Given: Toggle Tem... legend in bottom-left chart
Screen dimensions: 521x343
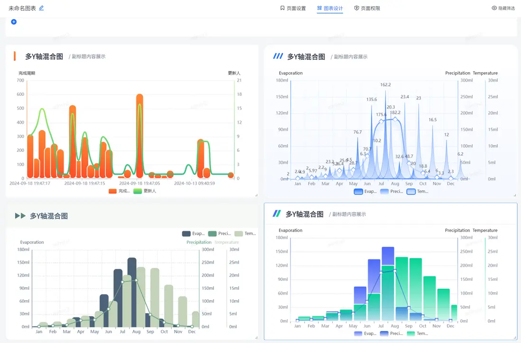Looking at the screenshot, I should click(245, 234).
